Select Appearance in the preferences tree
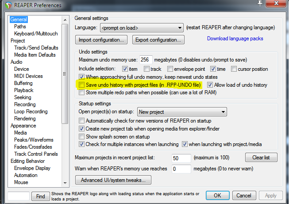 click(x=23, y=126)
